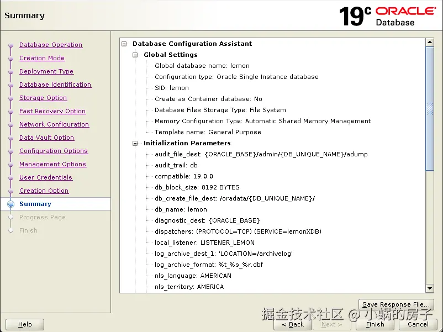Image resolution: width=443 pixels, height=332 pixels.
Task: Click the Back button
Action: pos(293,324)
